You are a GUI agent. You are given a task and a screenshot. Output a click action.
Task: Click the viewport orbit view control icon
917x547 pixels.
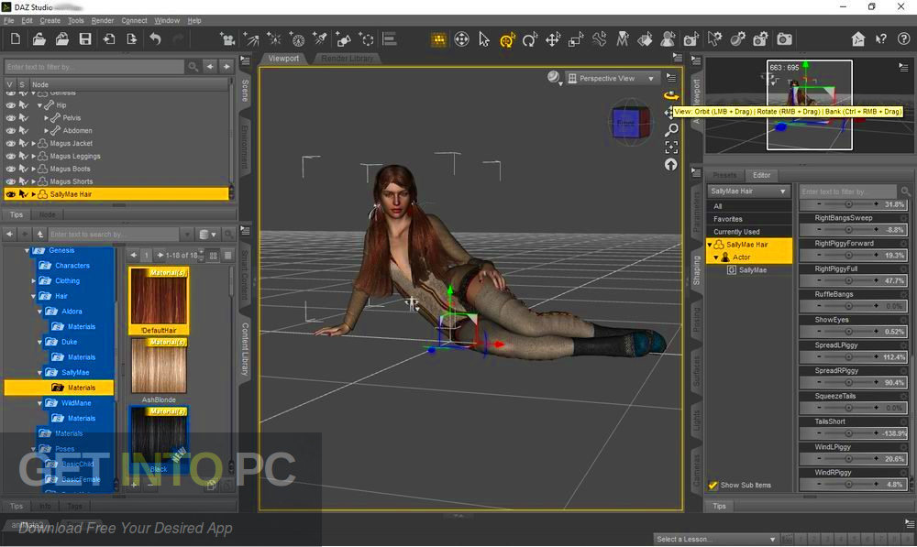coord(671,95)
